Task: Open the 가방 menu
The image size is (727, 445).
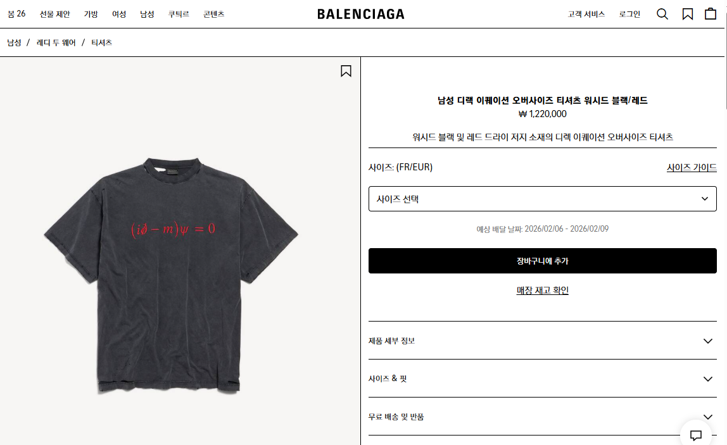Action: pos(91,15)
